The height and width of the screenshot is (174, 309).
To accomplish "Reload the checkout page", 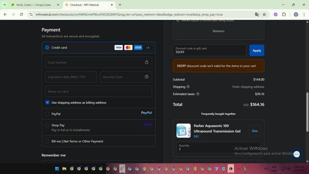I will click(x=21, y=14).
